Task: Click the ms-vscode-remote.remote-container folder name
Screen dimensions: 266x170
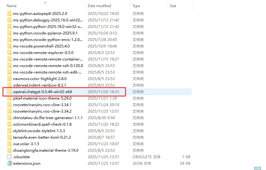Action: (48, 59)
